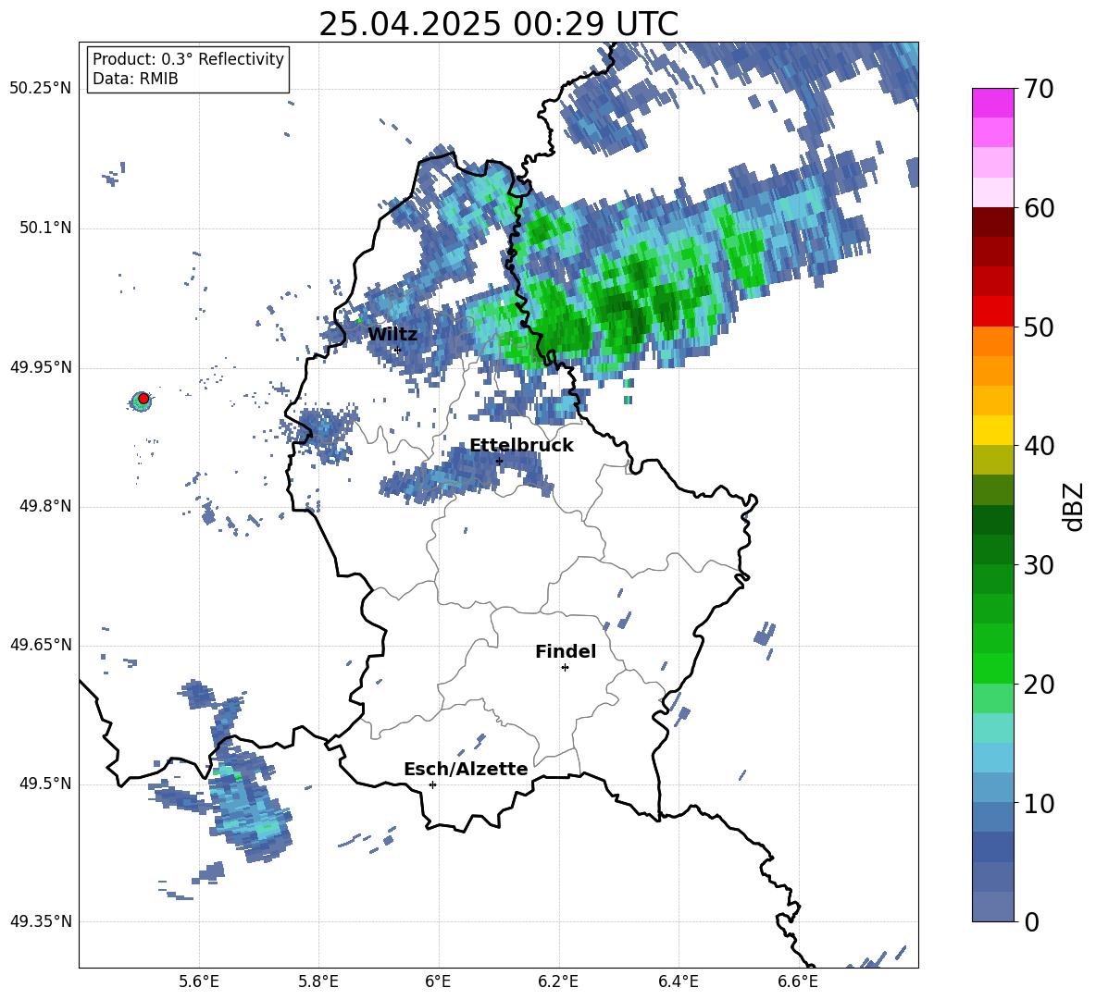The width and height of the screenshot is (1096, 1000).
Task: Click the Data: RMIB label
Action: tap(135, 79)
